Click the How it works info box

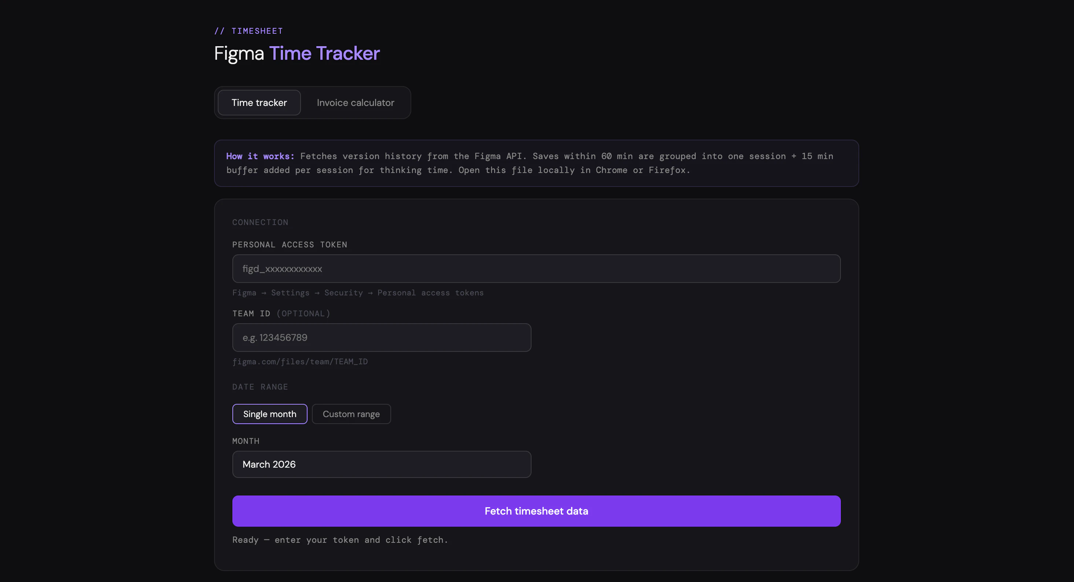536,163
